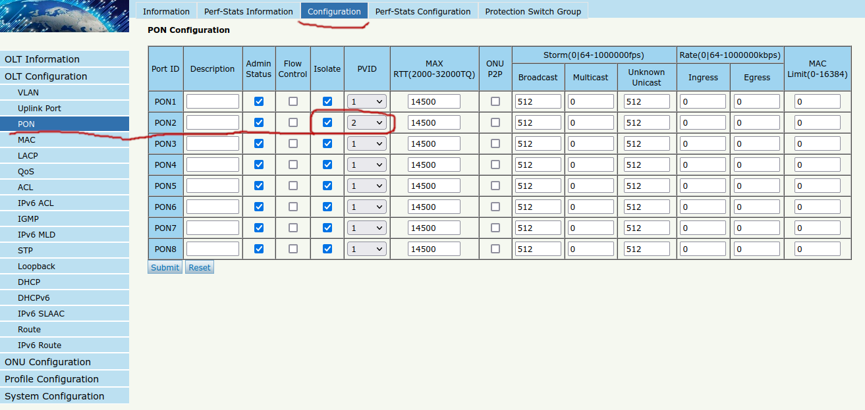The image size is (865, 410).
Task: Submit the PON configuration
Action: tap(165, 267)
